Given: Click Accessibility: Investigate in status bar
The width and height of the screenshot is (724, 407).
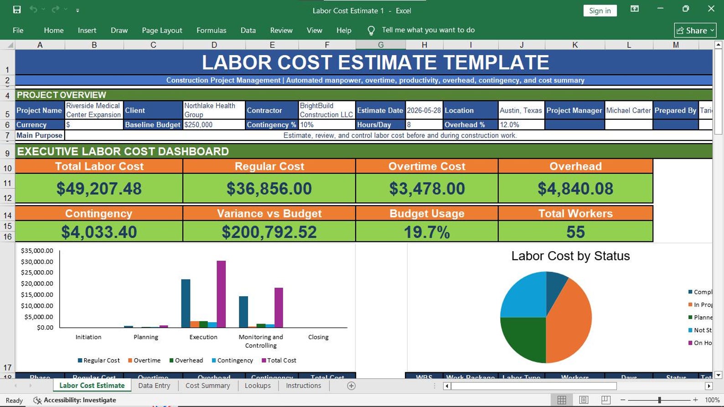Looking at the screenshot, I should click(x=75, y=400).
